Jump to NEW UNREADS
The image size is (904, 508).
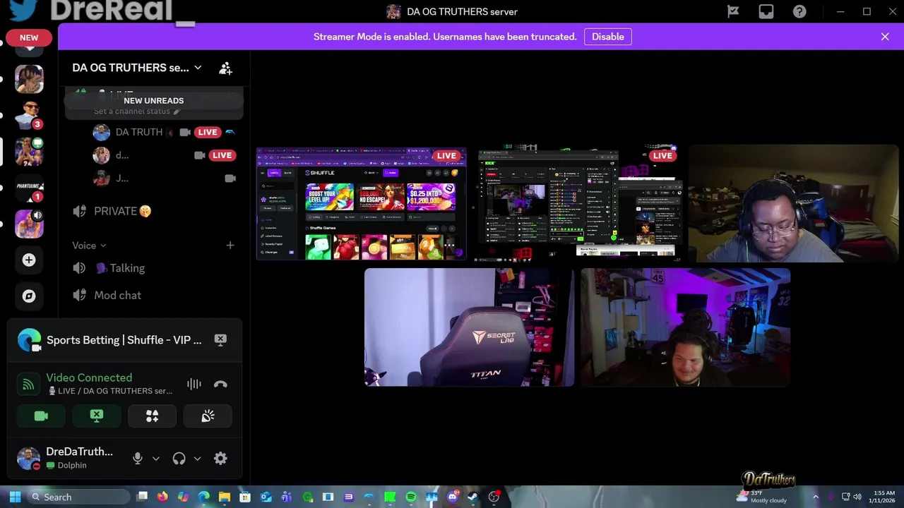click(x=154, y=101)
